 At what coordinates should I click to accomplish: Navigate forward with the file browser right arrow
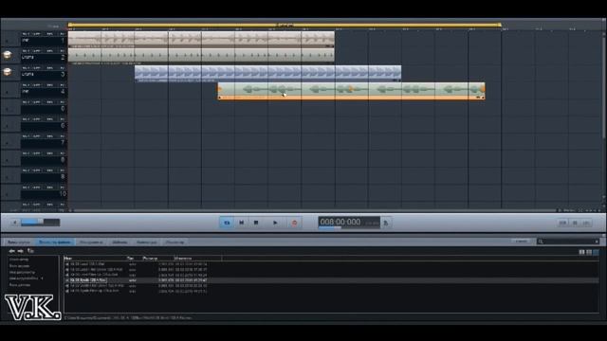coord(21,251)
